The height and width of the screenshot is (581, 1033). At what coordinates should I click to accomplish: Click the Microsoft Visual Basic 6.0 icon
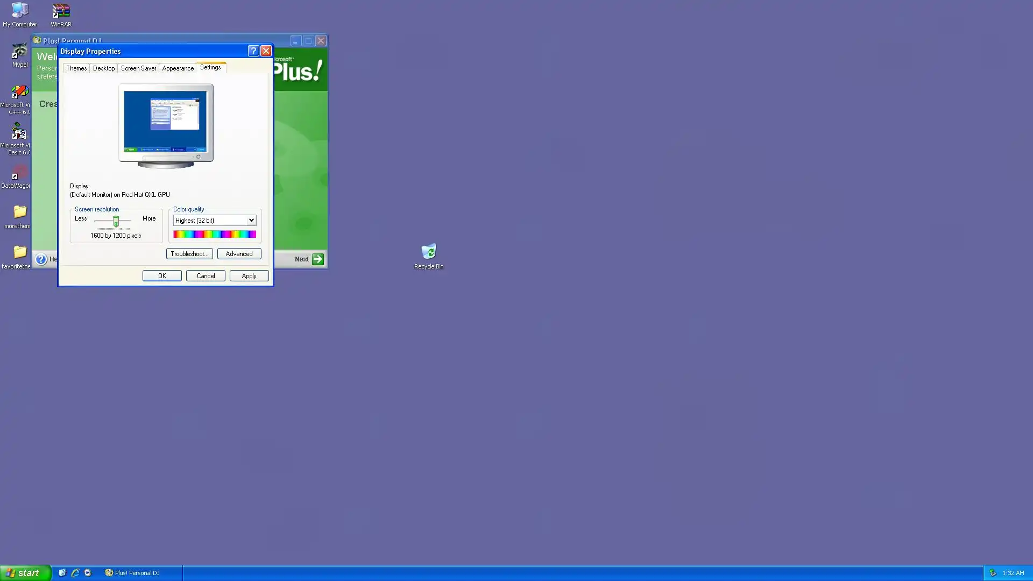pyautogui.click(x=19, y=132)
